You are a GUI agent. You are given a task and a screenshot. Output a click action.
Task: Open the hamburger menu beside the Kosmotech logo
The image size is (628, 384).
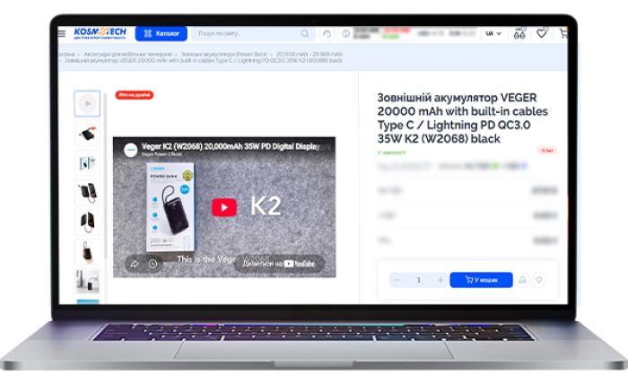tap(62, 33)
